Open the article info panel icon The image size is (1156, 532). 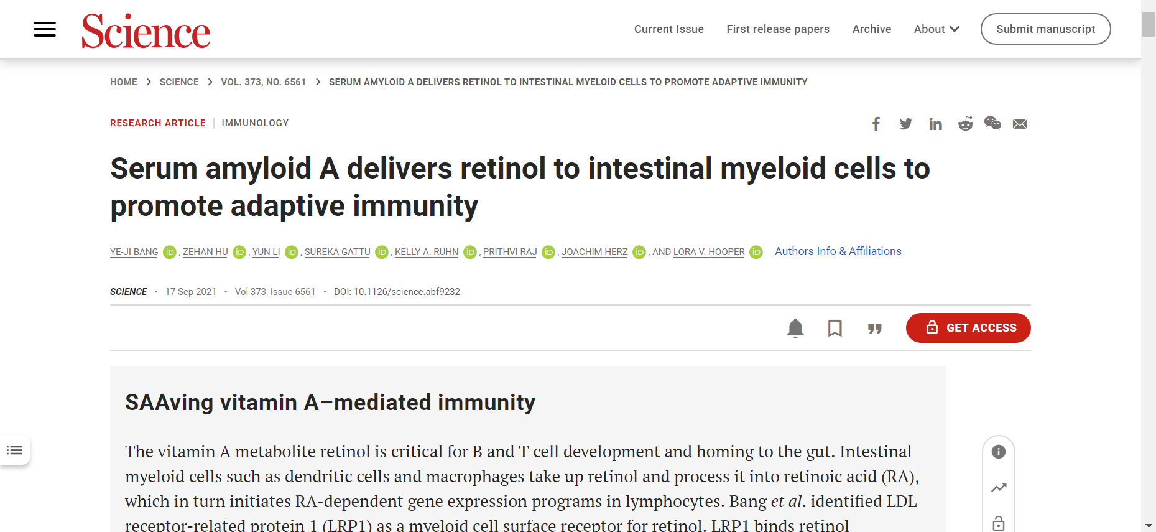pos(999,452)
